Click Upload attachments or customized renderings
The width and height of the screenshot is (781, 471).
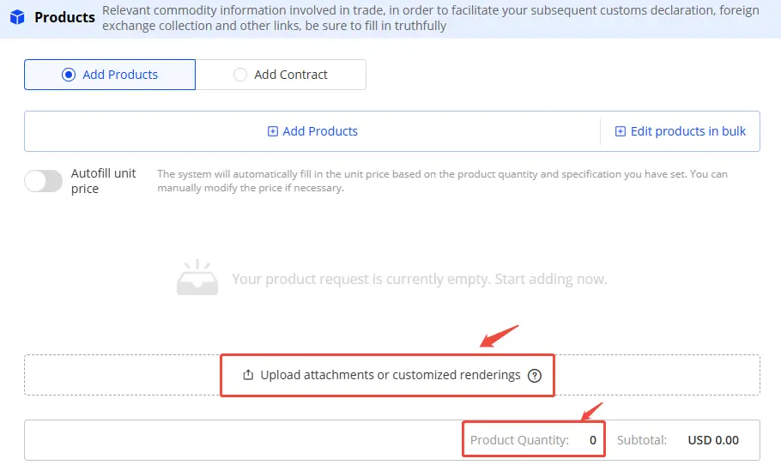tap(390, 375)
